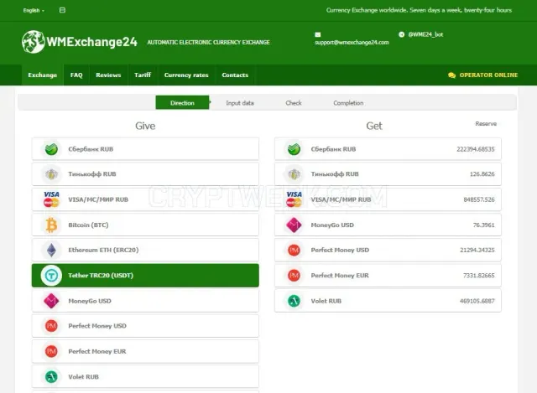
Task: Click Sberbank icon in Get column
Action: coord(294,149)
